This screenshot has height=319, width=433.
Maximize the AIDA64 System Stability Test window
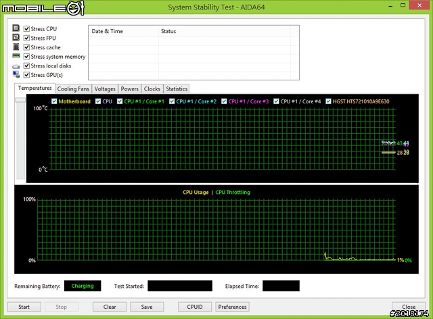403,5
